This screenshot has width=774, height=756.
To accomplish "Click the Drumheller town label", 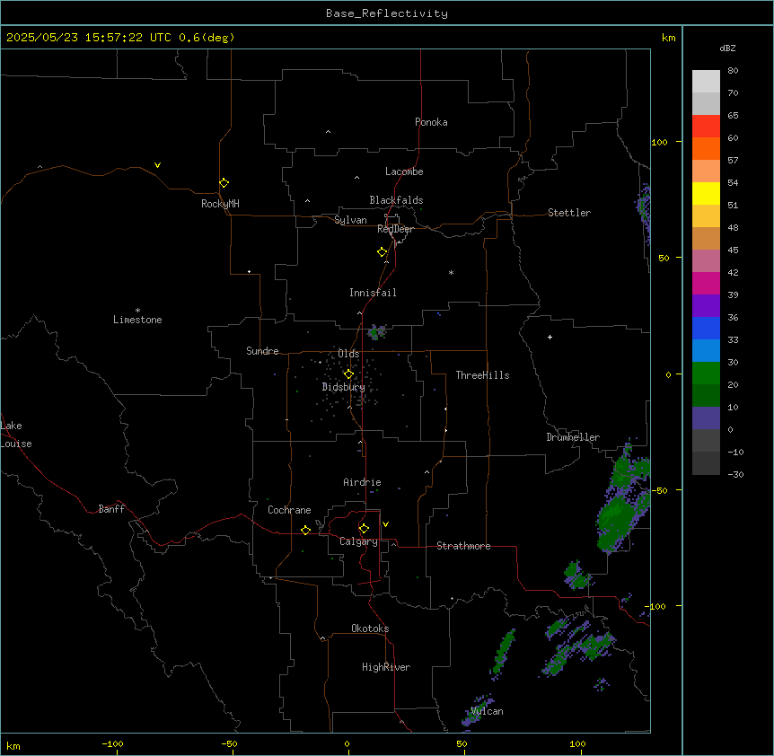I will [x=573, y=437].
